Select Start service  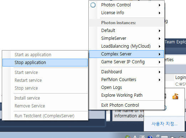click(45, 73)
